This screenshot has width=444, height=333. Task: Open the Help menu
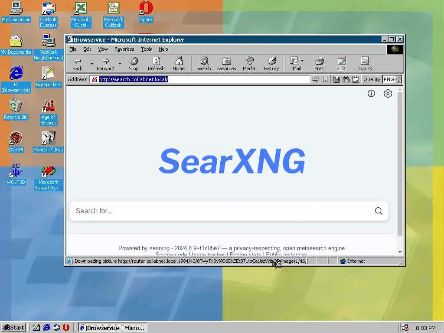[163, 49]
